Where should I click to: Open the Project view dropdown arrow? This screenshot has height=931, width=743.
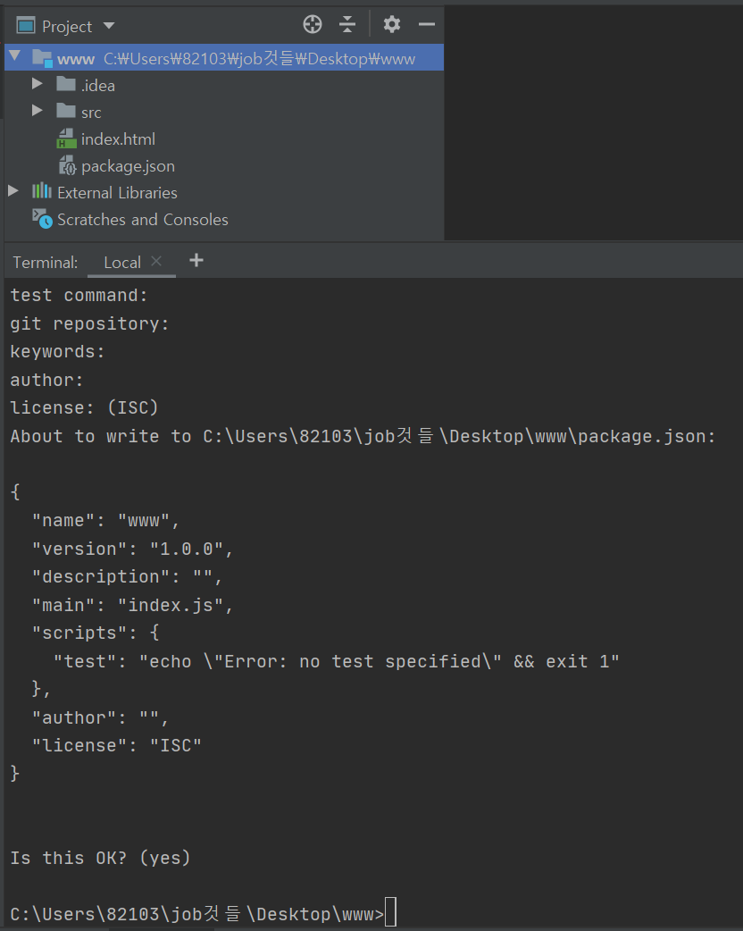(x=109, y=26)
